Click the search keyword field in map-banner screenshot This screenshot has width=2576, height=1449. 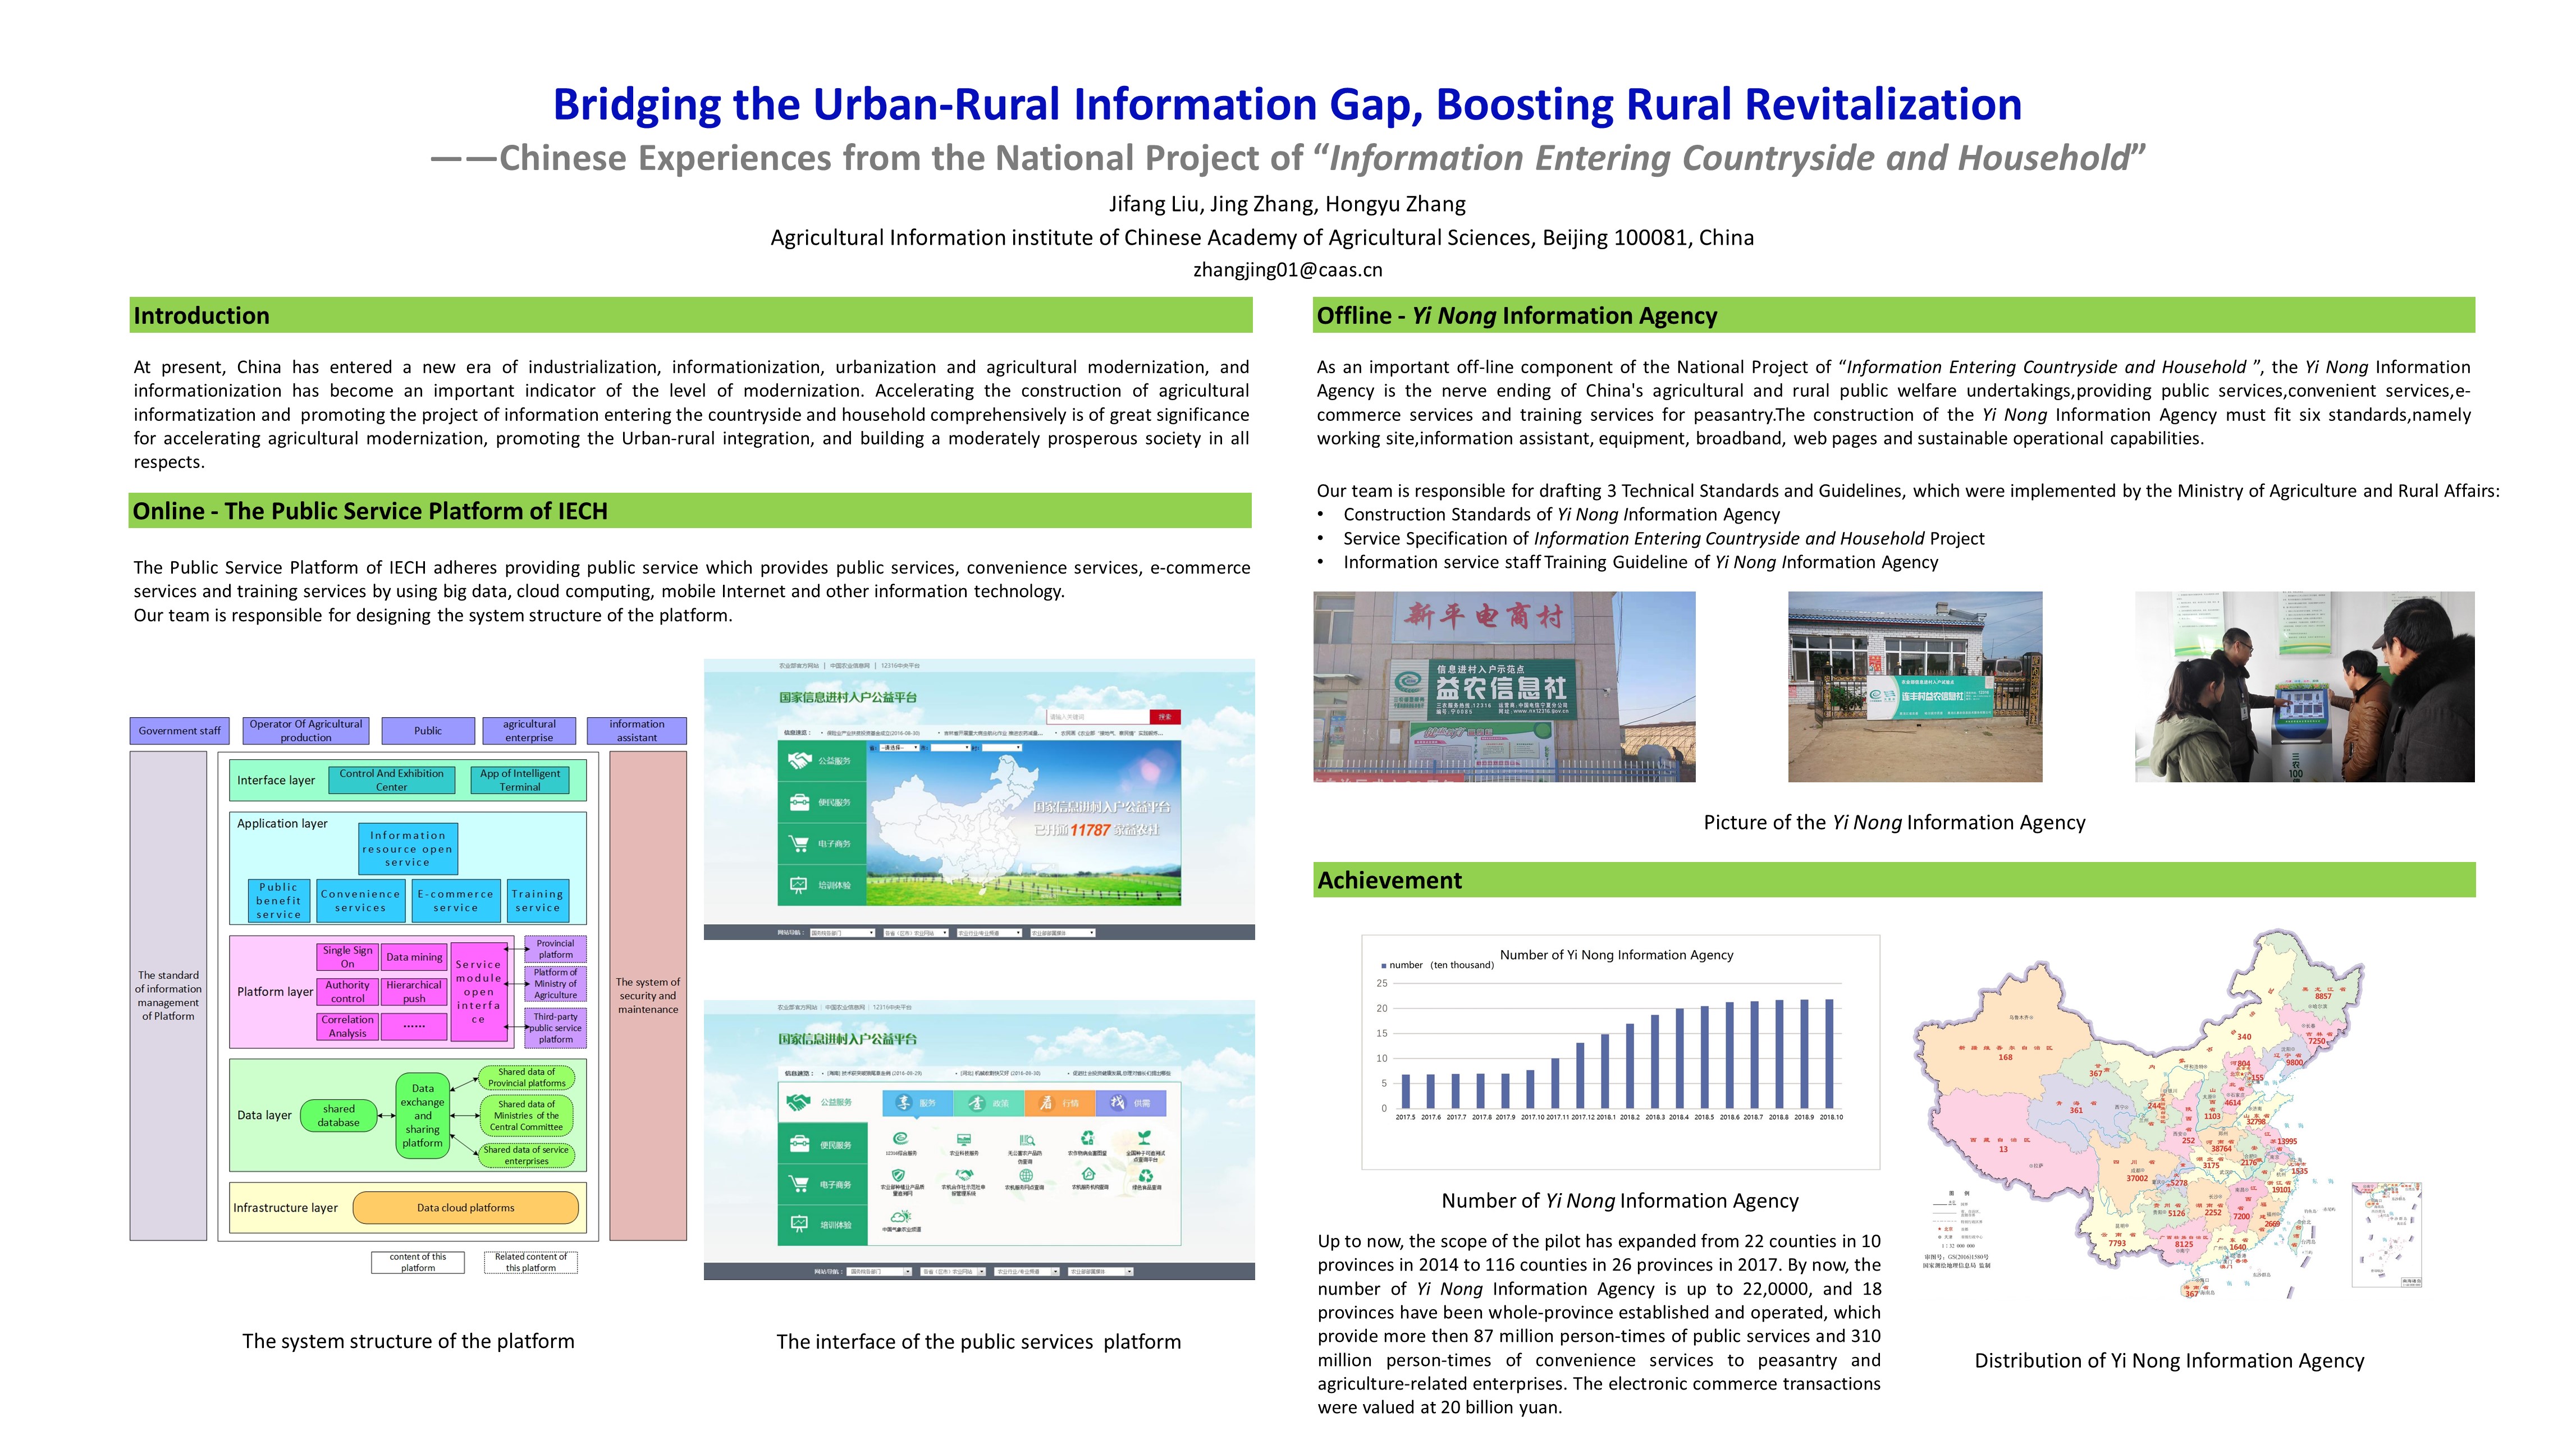pyautogui.click(x=1099, y=717)
